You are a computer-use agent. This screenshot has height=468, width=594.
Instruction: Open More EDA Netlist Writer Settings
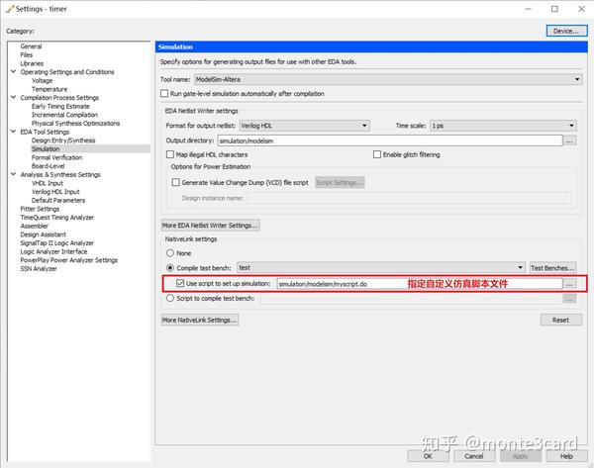coord(210,226)
